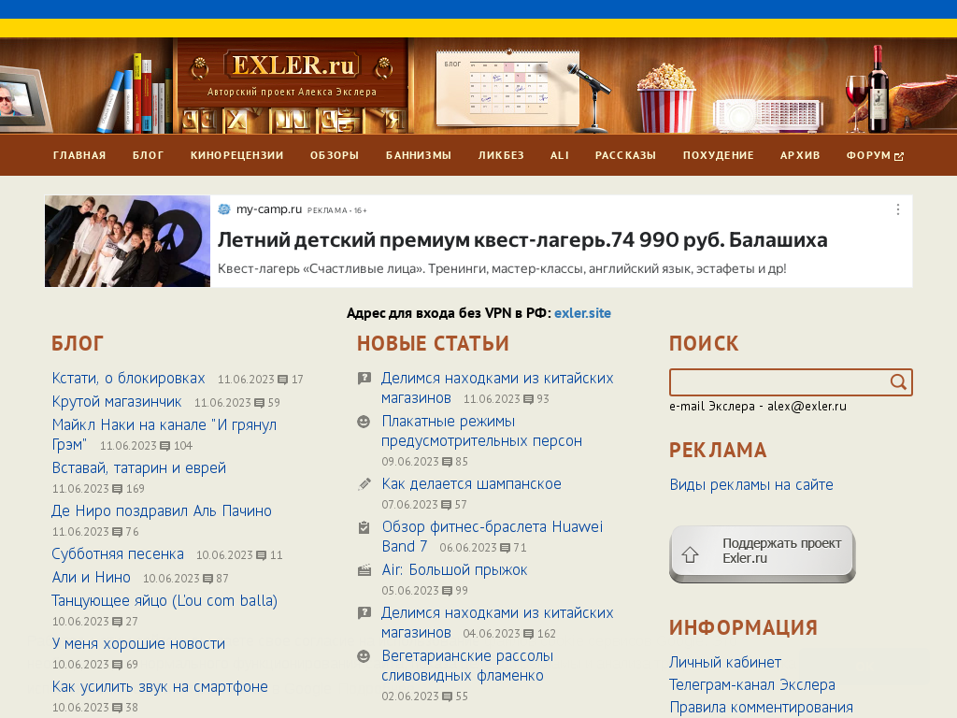
Task: Open post 'Де Ниро поздравил Аль Пачино'
Action: 162,511
